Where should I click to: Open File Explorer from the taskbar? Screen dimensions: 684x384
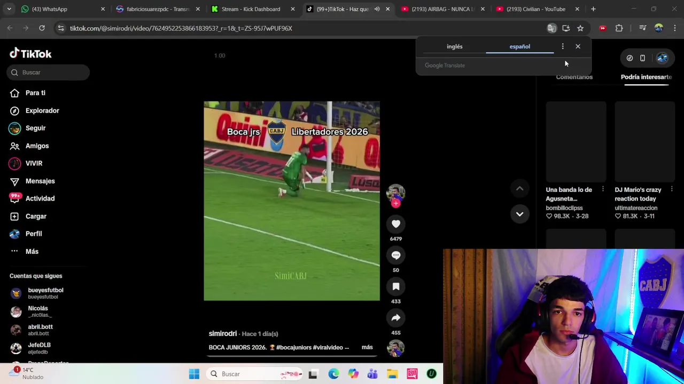click(x=392, y=374)
